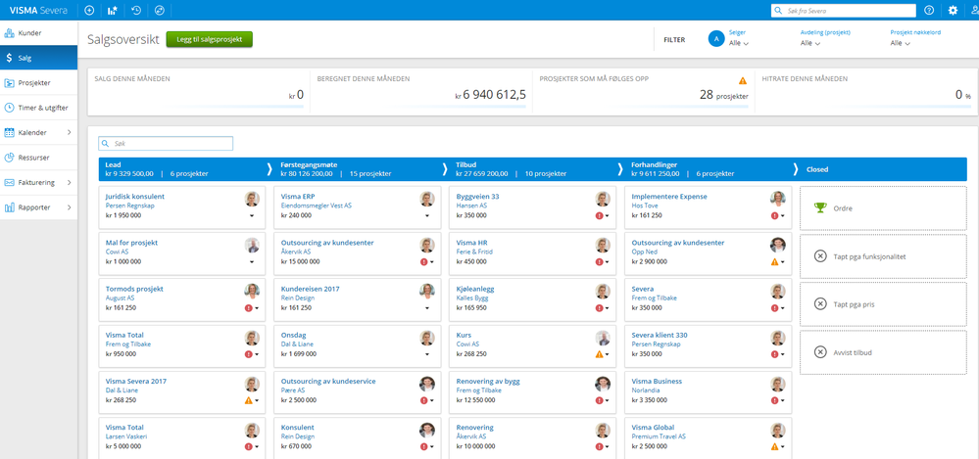The height and width of the screenshot is (459, 979).
Task: Click the red alert icon on Byggveien 33 card
Action: 600,215
